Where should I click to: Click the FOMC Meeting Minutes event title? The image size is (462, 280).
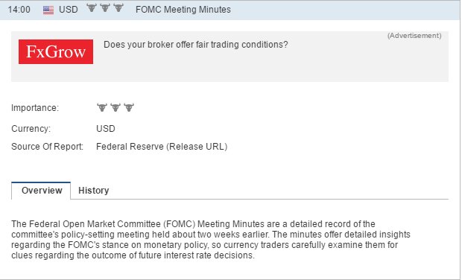point(183,10)
